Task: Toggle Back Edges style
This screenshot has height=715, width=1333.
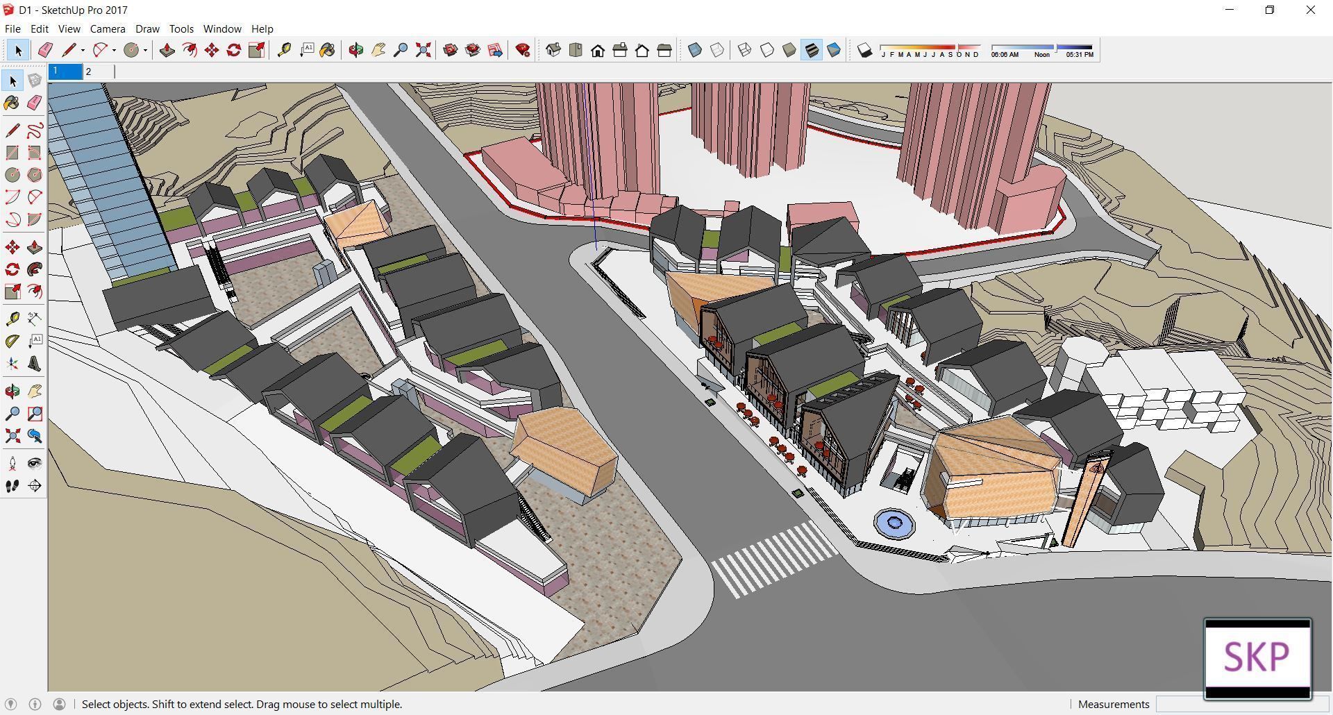Action: (717, 50)
